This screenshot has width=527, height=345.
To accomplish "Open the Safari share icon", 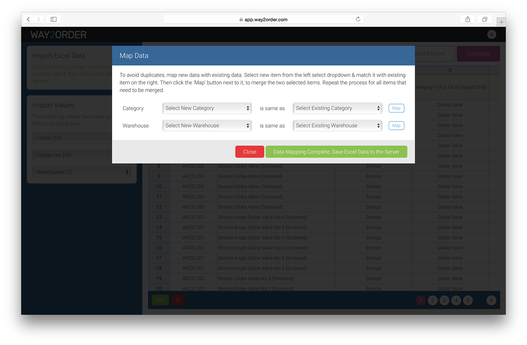I will click(x=468, y=19).
